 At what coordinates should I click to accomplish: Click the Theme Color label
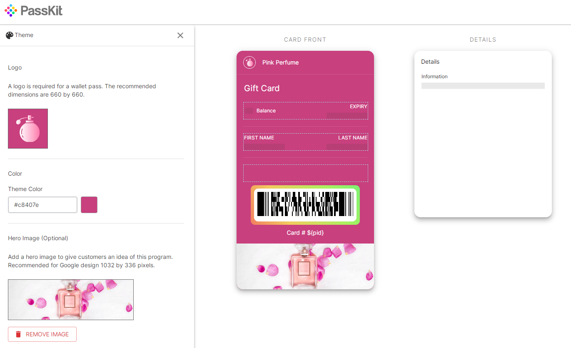pos(25,189)
